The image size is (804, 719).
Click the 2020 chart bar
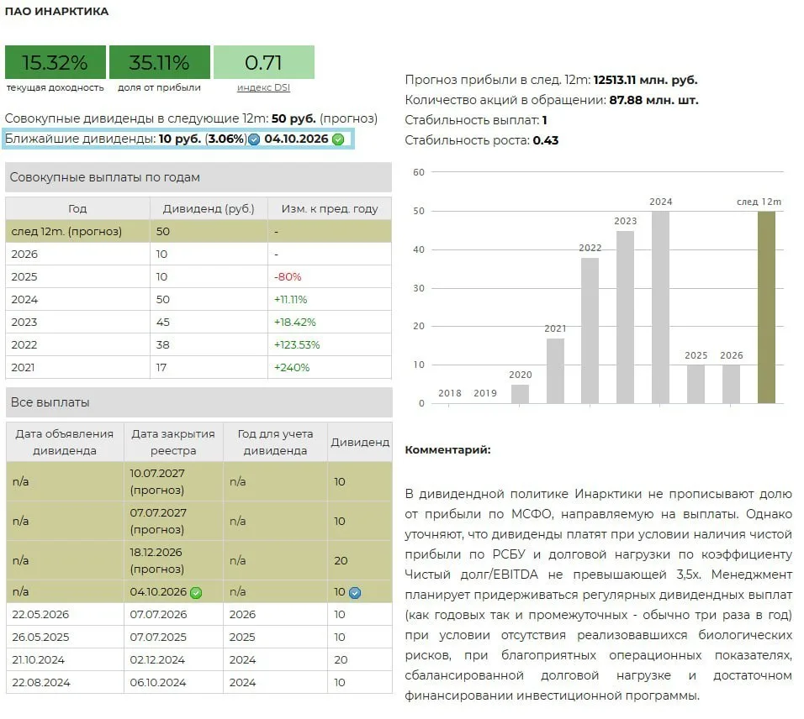point(520,394)
